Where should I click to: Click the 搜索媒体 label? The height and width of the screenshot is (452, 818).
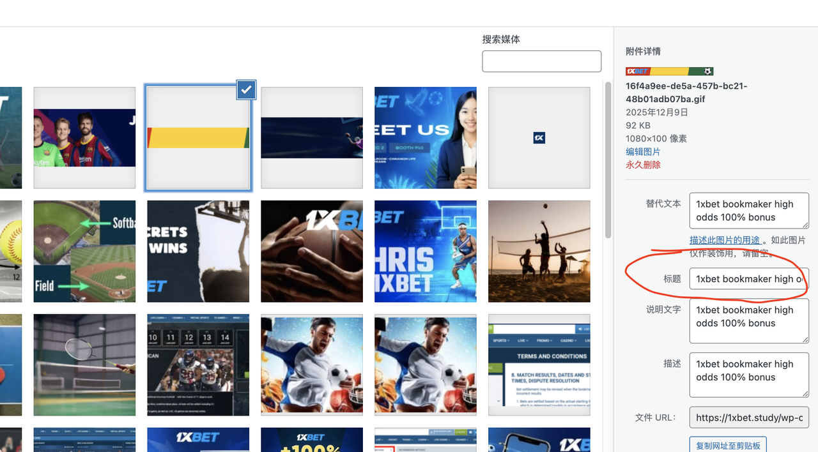click(501, 40)
